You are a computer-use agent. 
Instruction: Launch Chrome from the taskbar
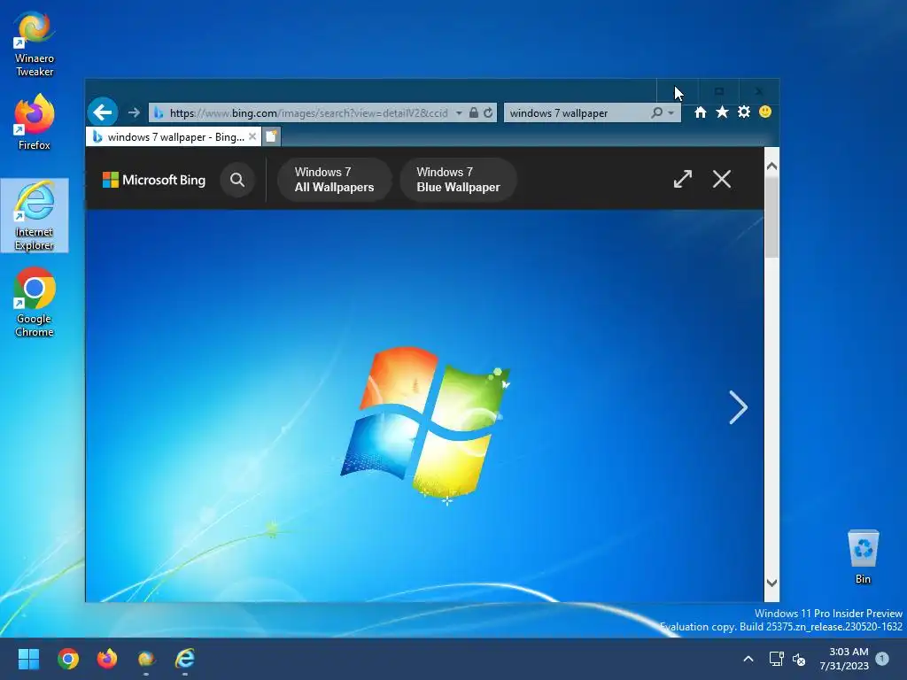click(x=67, y=659)
